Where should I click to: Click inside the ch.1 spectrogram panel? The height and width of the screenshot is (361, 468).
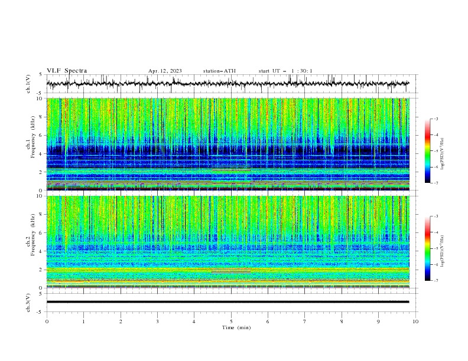(x=228, y=144)
